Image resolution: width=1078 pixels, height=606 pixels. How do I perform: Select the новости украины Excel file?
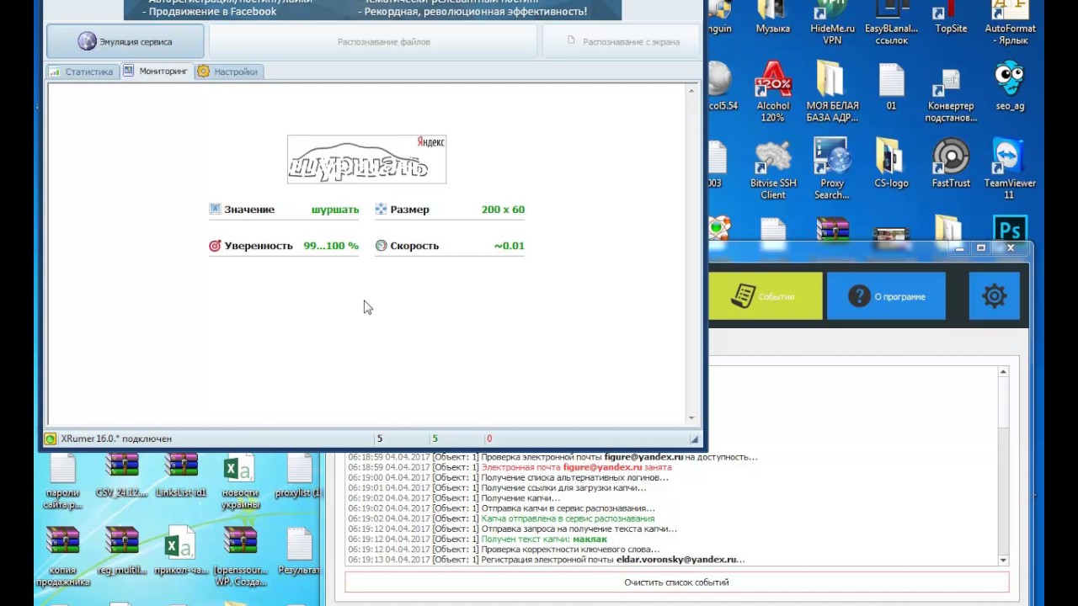coord(240,482)
